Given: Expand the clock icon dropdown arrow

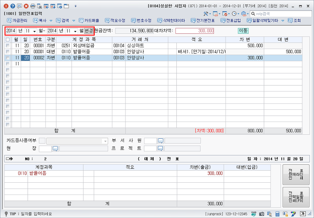Looking at the screenshot, I should tap(238, 14).
